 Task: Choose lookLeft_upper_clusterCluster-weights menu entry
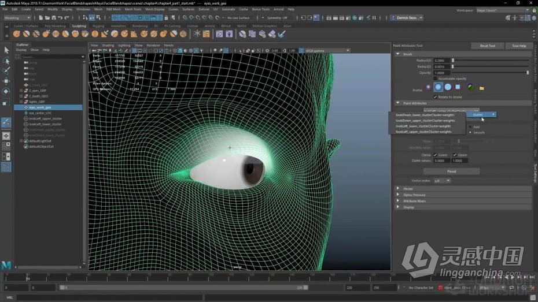click(x=423, y=132)
